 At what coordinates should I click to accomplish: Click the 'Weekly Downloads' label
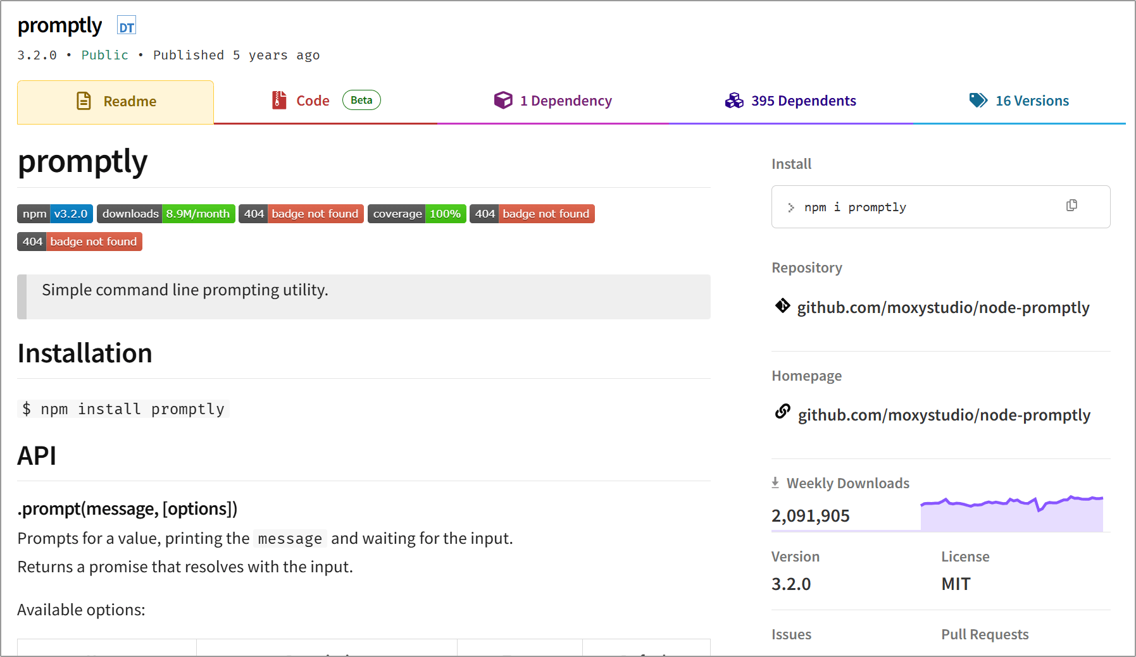[848, 483]
